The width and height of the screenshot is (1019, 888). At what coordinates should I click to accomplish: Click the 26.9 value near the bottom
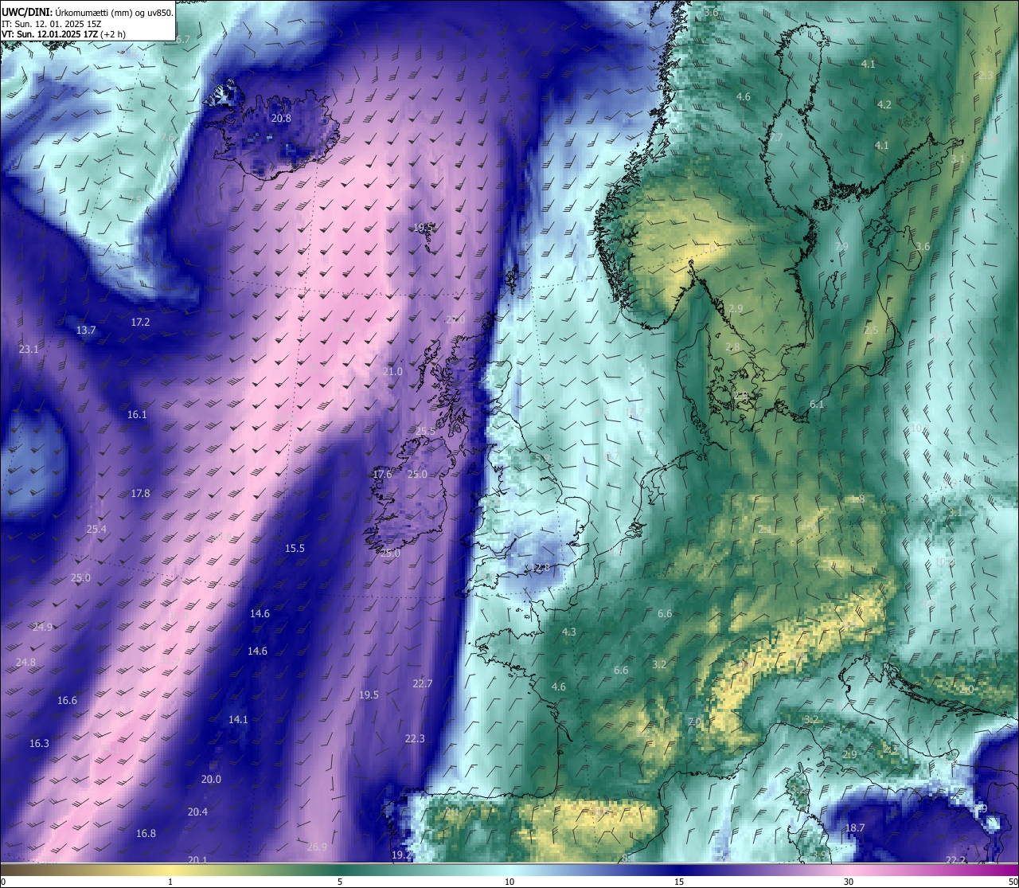[x=317, y=847]
